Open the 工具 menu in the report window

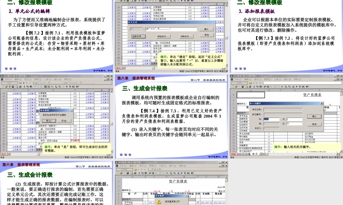[x=48, y=79]
